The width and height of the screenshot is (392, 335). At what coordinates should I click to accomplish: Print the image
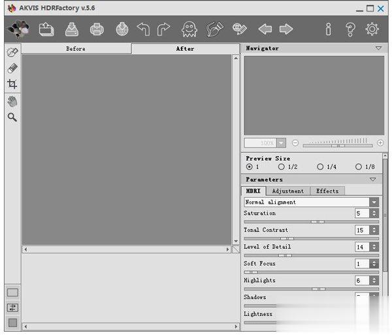(97, 29)
